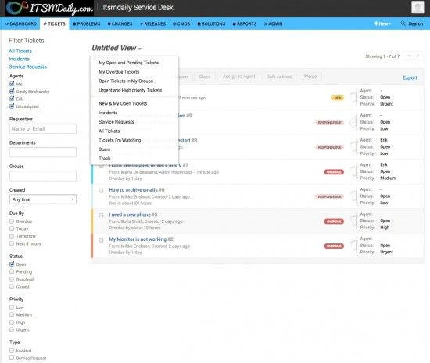Image resolution: width=430 pixels, height=363 pixels.
Task: Enable the Overdue due-by checkbox
Action: pyautogui.click(x=12, y=221)
